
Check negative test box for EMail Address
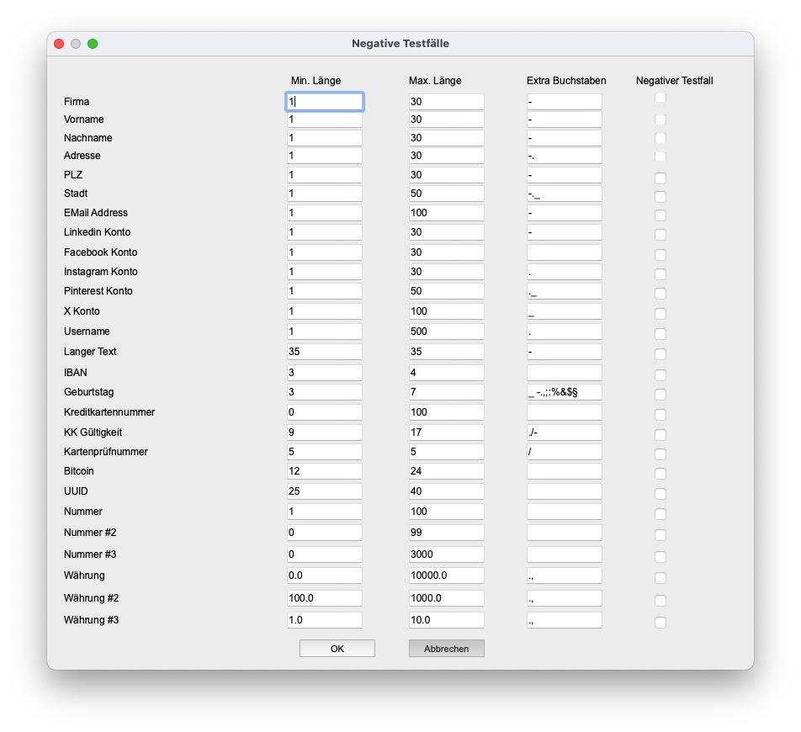[660, 215]
